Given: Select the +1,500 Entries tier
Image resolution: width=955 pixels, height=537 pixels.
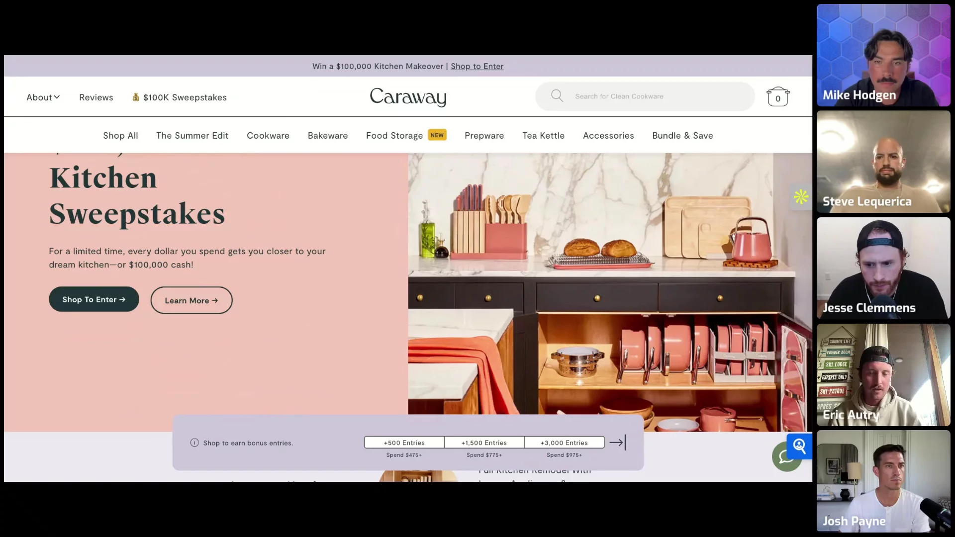Looking at the screenshot, I should click(x=484, y=443).
